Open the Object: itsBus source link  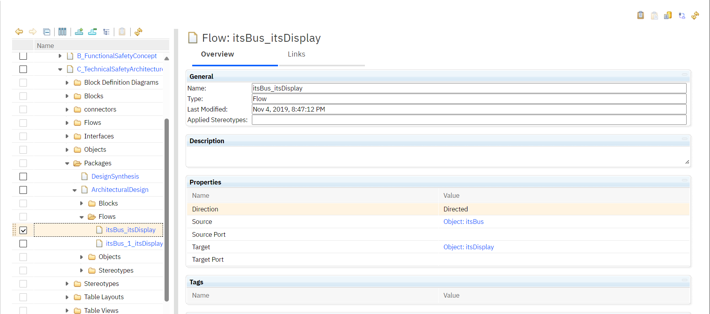[463, 222]
